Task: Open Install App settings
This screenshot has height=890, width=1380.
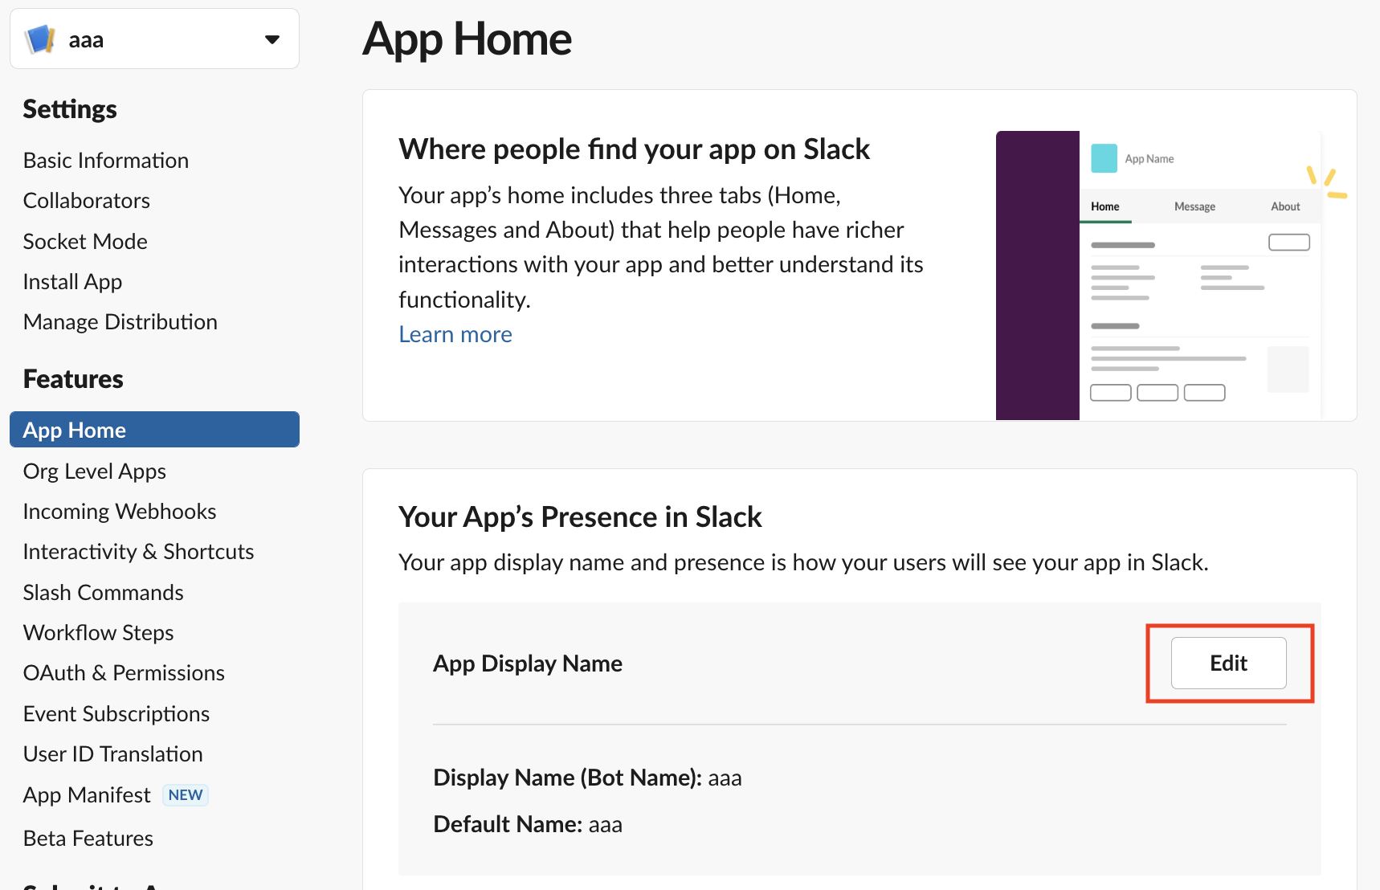Action: click(72, 282)
